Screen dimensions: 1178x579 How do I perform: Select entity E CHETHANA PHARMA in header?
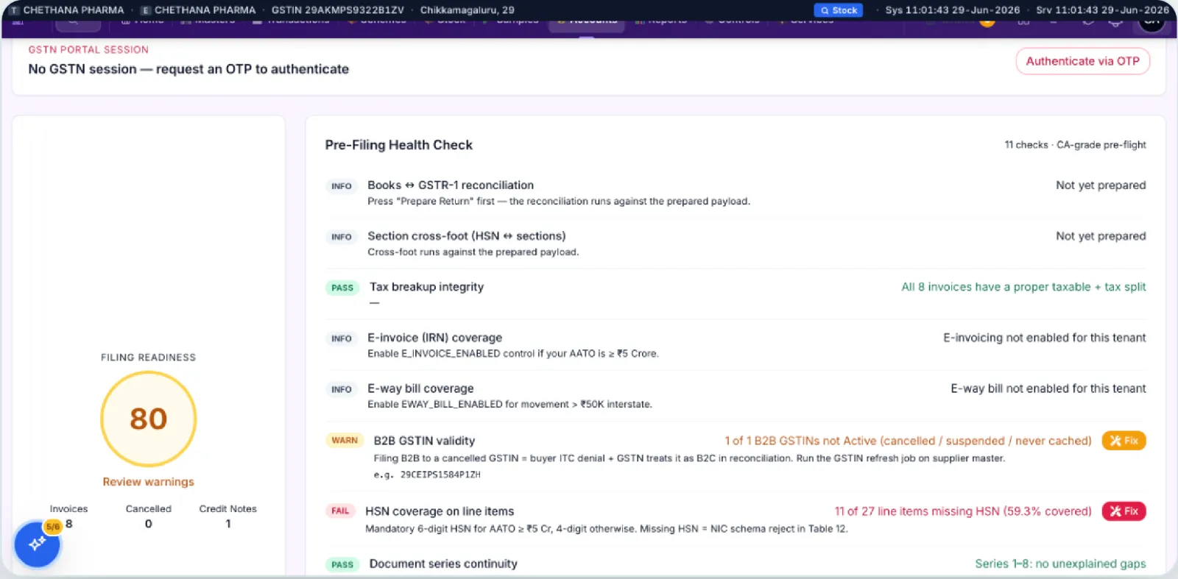pos(198,10)
